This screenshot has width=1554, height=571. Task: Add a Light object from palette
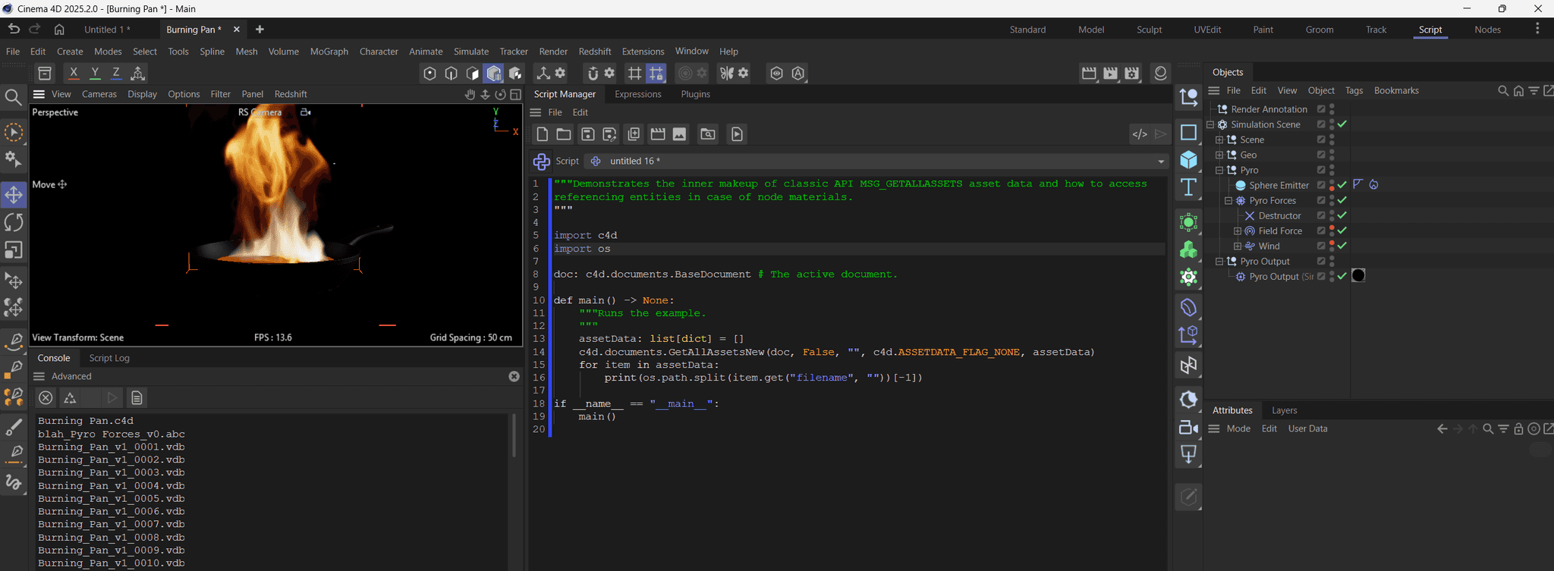(x=1188, y=454)
